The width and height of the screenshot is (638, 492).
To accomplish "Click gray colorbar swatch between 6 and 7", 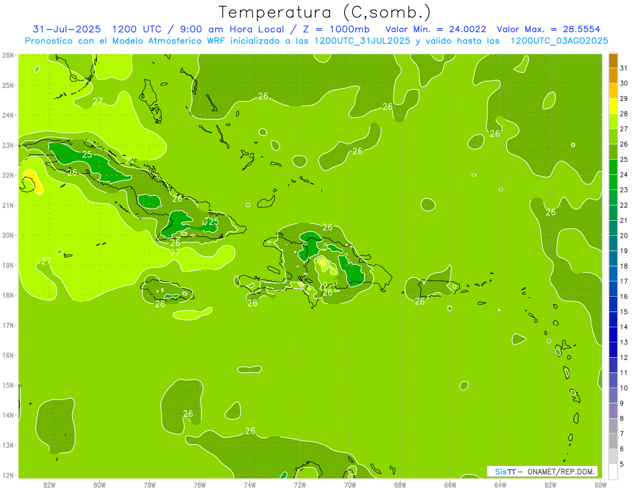I will (614, 441).
